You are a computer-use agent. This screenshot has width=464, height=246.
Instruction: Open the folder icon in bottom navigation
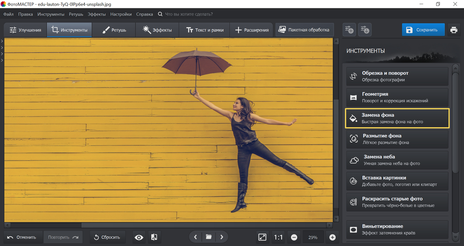(x=209, y=237)
